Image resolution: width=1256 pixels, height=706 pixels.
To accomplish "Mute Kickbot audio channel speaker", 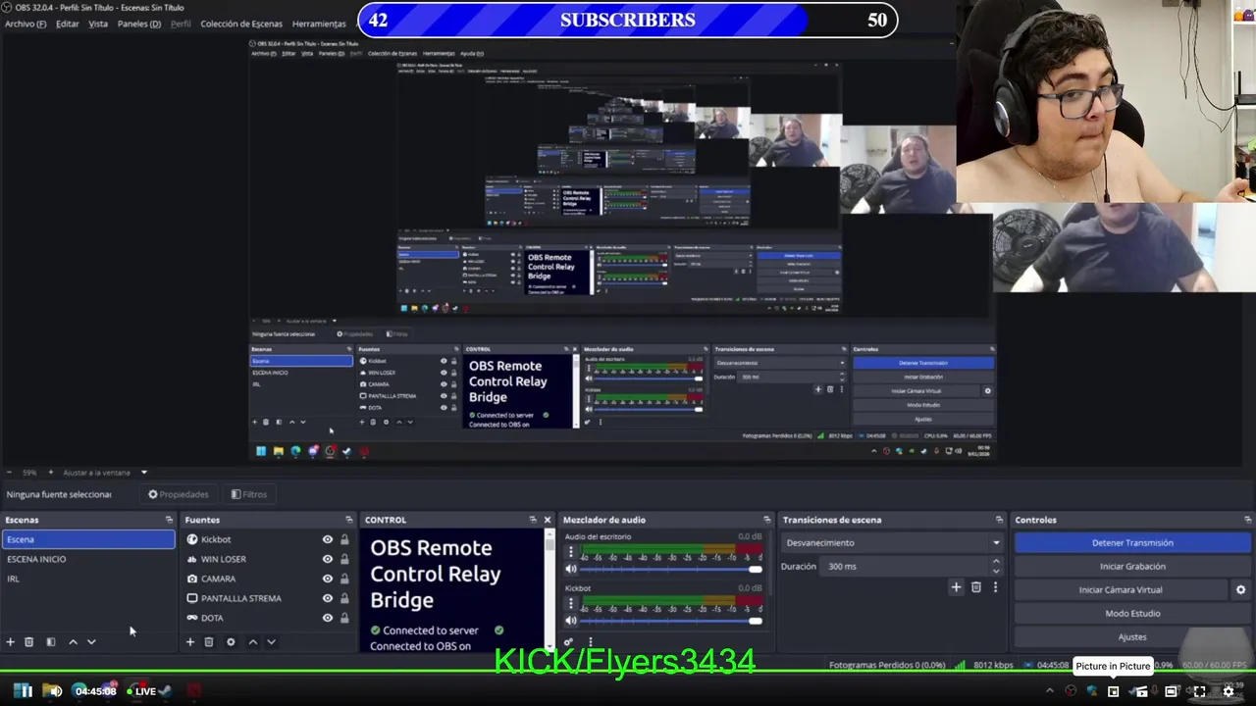I will click(x=571, y=621).
